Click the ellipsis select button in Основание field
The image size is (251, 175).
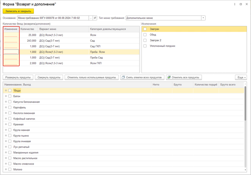coord(91,18)
